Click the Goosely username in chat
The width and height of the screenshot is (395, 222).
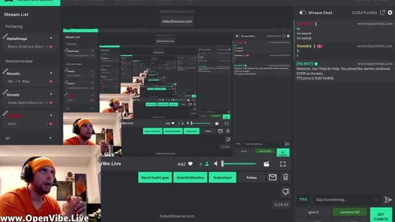pyautogui.click(x=304, y=46)
